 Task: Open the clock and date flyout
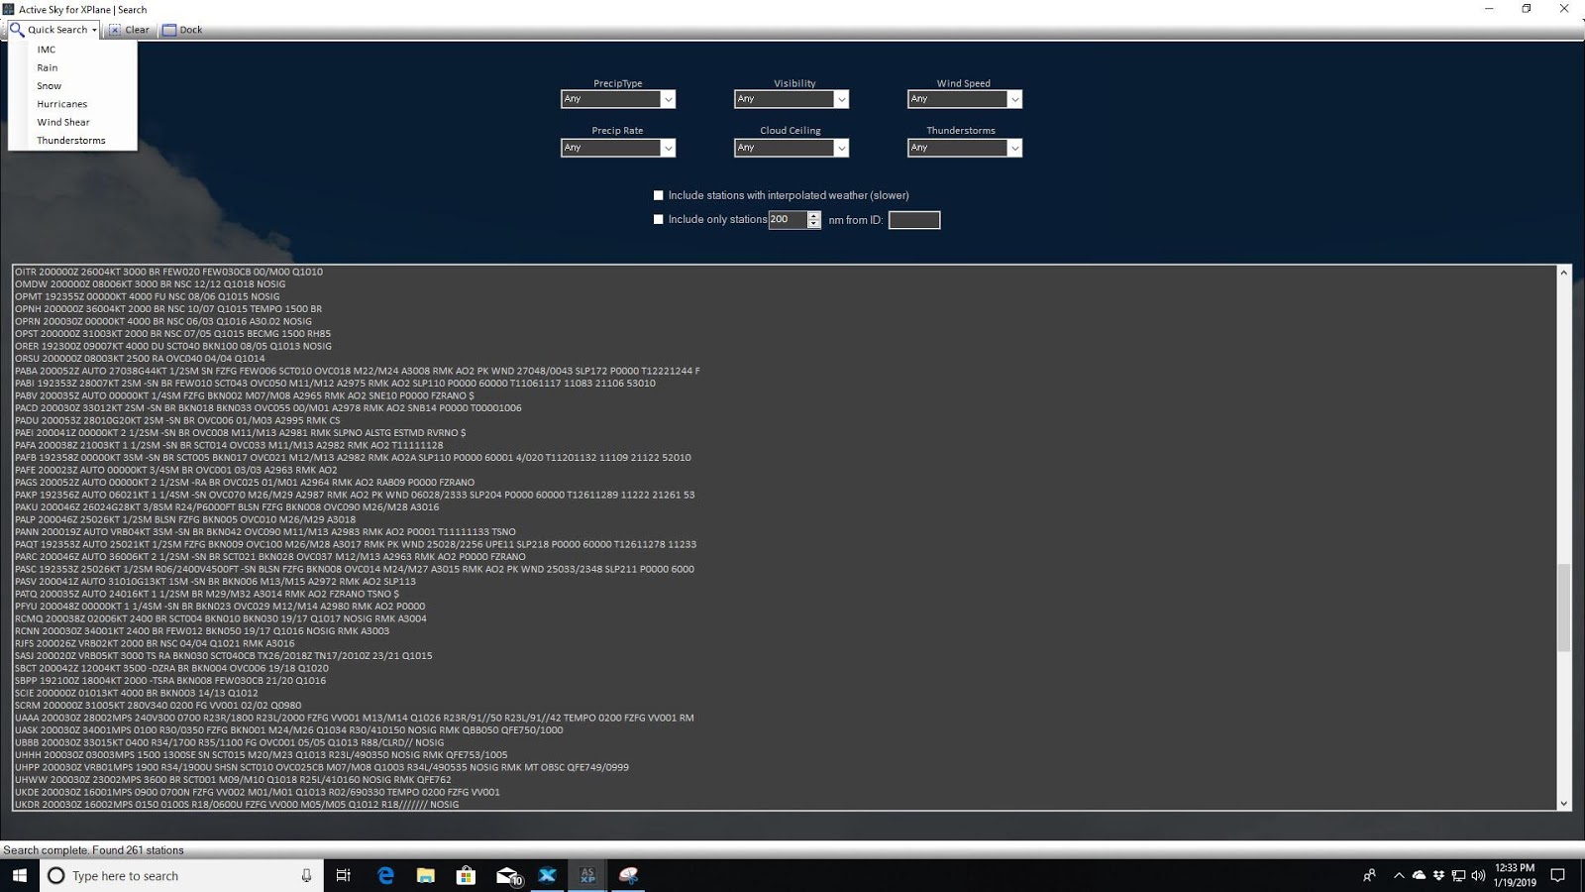[x=1515, y=875]
